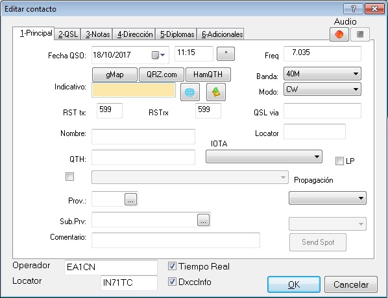The width and height of the screenshot is (388, 298).
Task: Open the 5-Diplomas tab
Action: point(176,34)
